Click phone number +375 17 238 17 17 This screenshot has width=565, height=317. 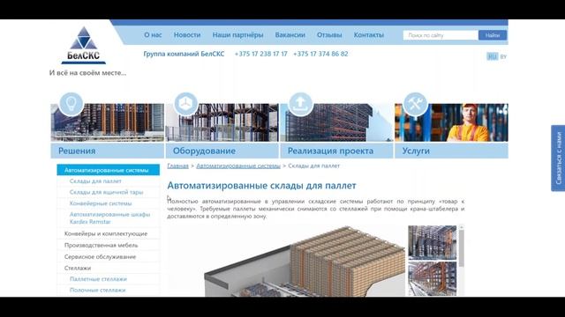coord(261,54)
